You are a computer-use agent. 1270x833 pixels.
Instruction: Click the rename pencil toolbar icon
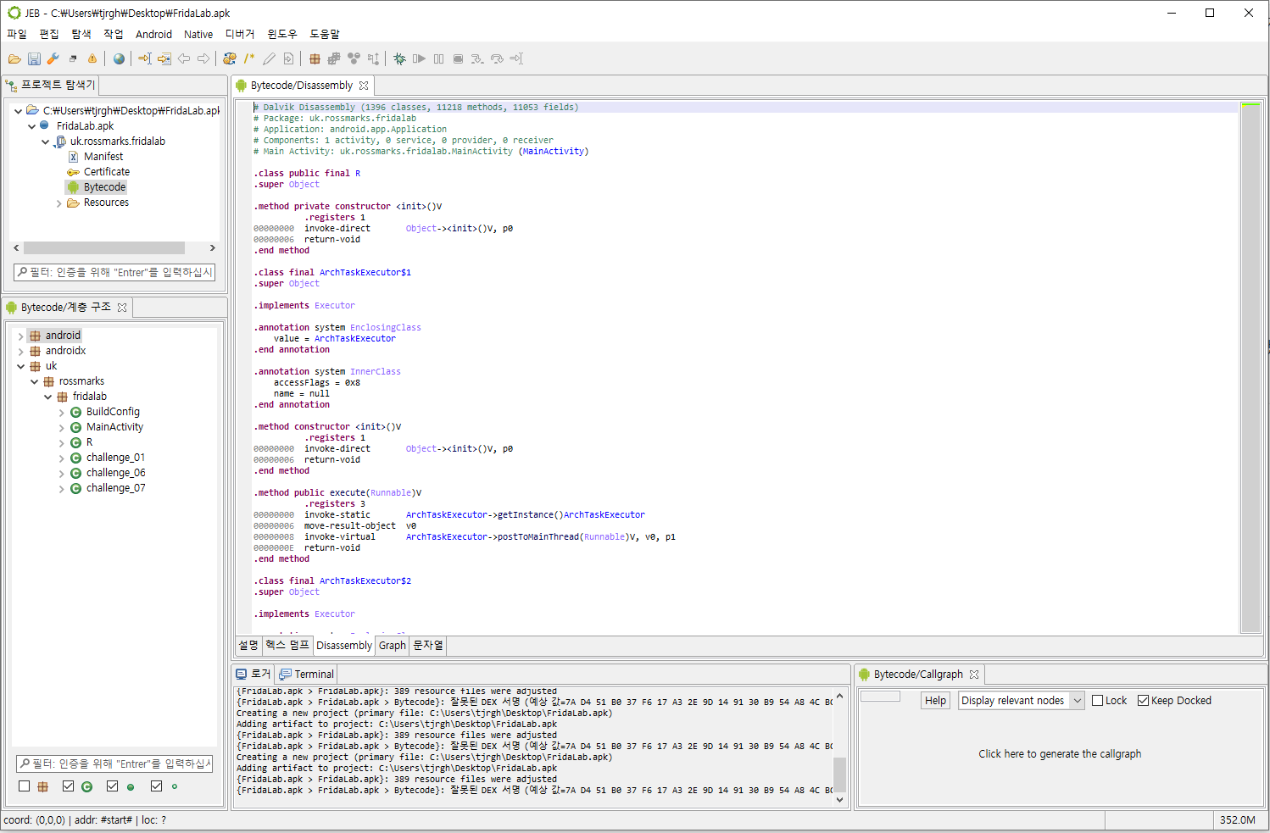pyautogui.click(x=269, y=58)
